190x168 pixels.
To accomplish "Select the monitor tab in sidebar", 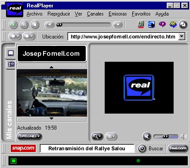I will [11, 53].
